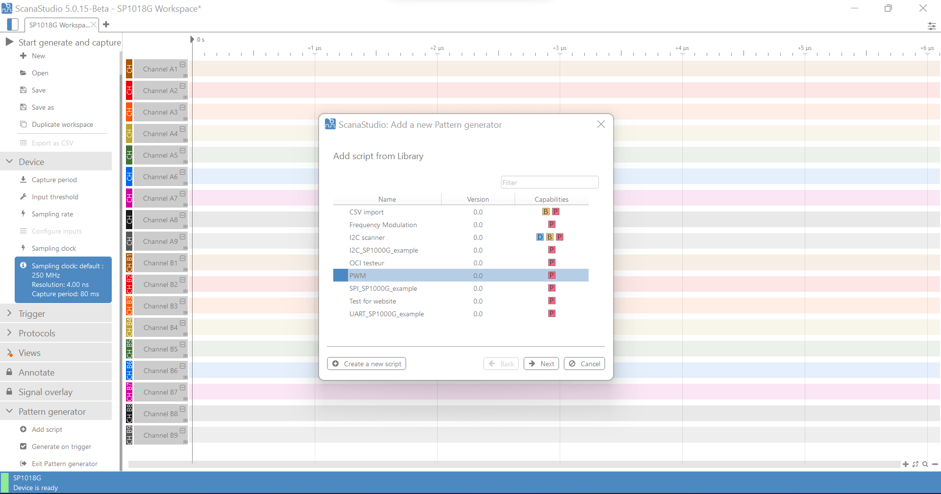Image resolution: width=941 pixels, height=494 pixels.
Task: Collapse the Device section
Action: click(x=9, y=162)
